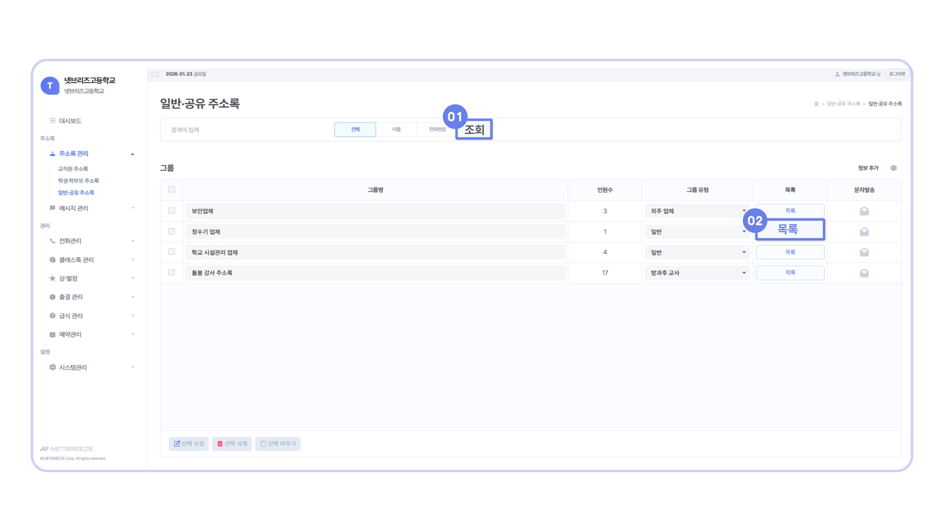Open group type dropdown showing 방과후 교사
This screenshot has height=531, width=944.
[x=697, y=273]
